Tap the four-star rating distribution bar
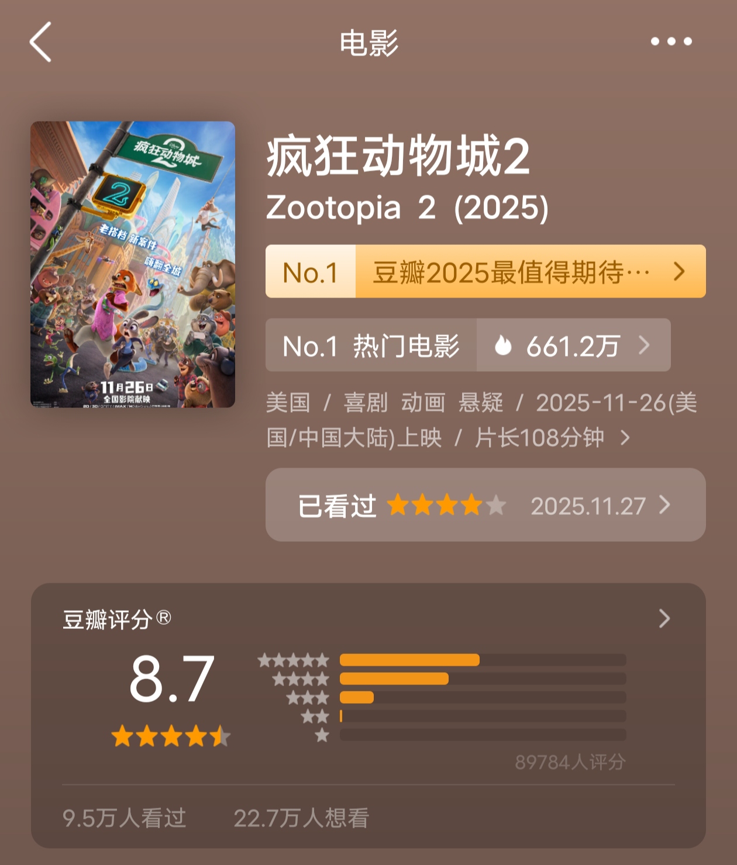The height and width of the screenshot is (865, 737). (x=483, y=679)
